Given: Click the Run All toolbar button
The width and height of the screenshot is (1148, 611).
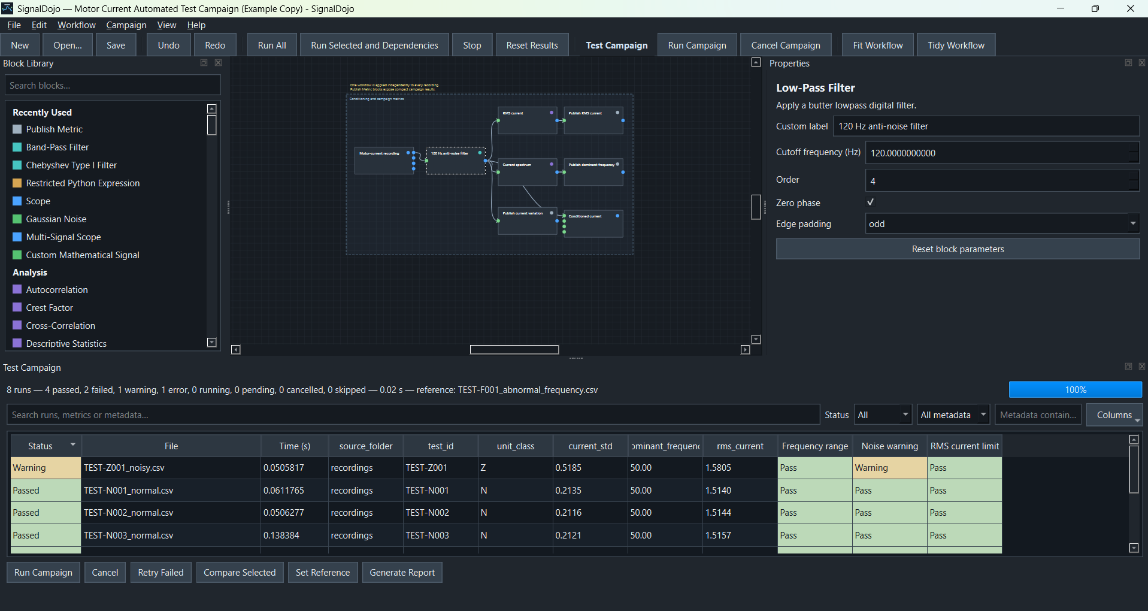Looking at the screenshot, I should (x=272, y=46).
